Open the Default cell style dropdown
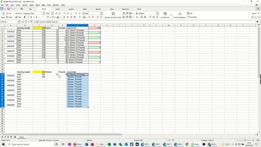Viewport: 261px width, 147px height. 157,13
